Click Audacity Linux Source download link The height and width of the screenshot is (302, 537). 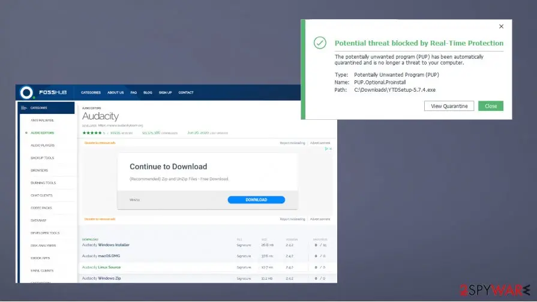click(x=101, y=267)
